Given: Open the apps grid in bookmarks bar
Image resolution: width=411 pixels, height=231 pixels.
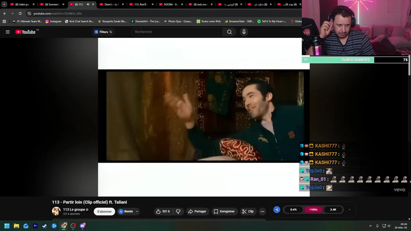Looking at the screenshot, I should 4,21.
